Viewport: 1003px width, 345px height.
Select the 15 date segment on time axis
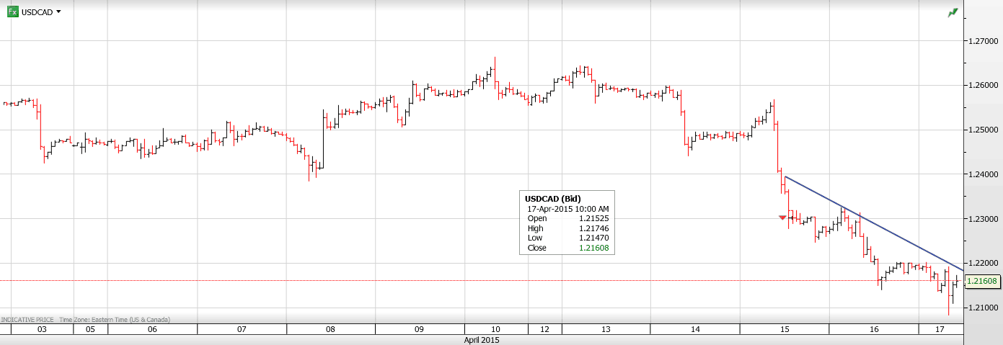784,329
